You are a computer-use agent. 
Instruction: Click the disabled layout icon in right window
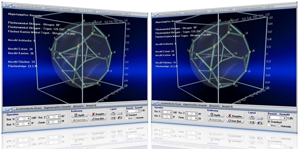[260, 118]
